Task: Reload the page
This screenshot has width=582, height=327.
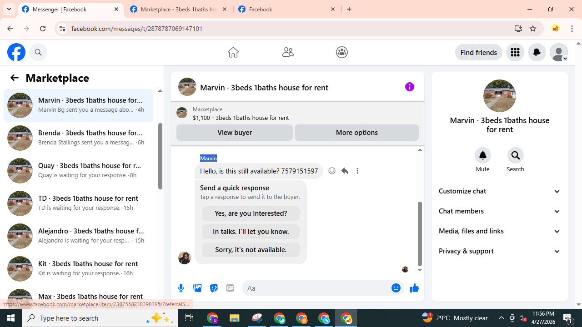Action: [43, 28]
